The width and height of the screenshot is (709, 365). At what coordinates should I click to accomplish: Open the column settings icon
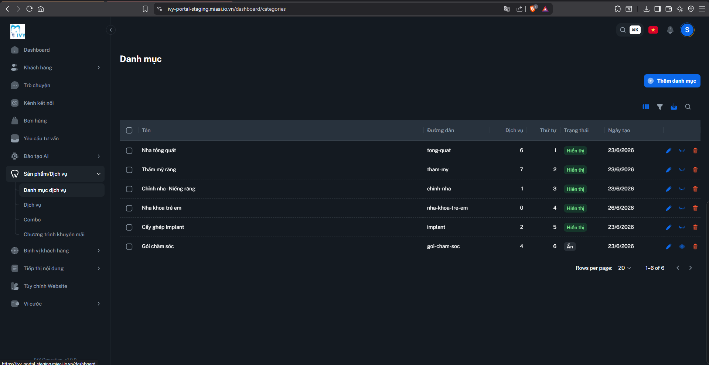coord(645,107)
